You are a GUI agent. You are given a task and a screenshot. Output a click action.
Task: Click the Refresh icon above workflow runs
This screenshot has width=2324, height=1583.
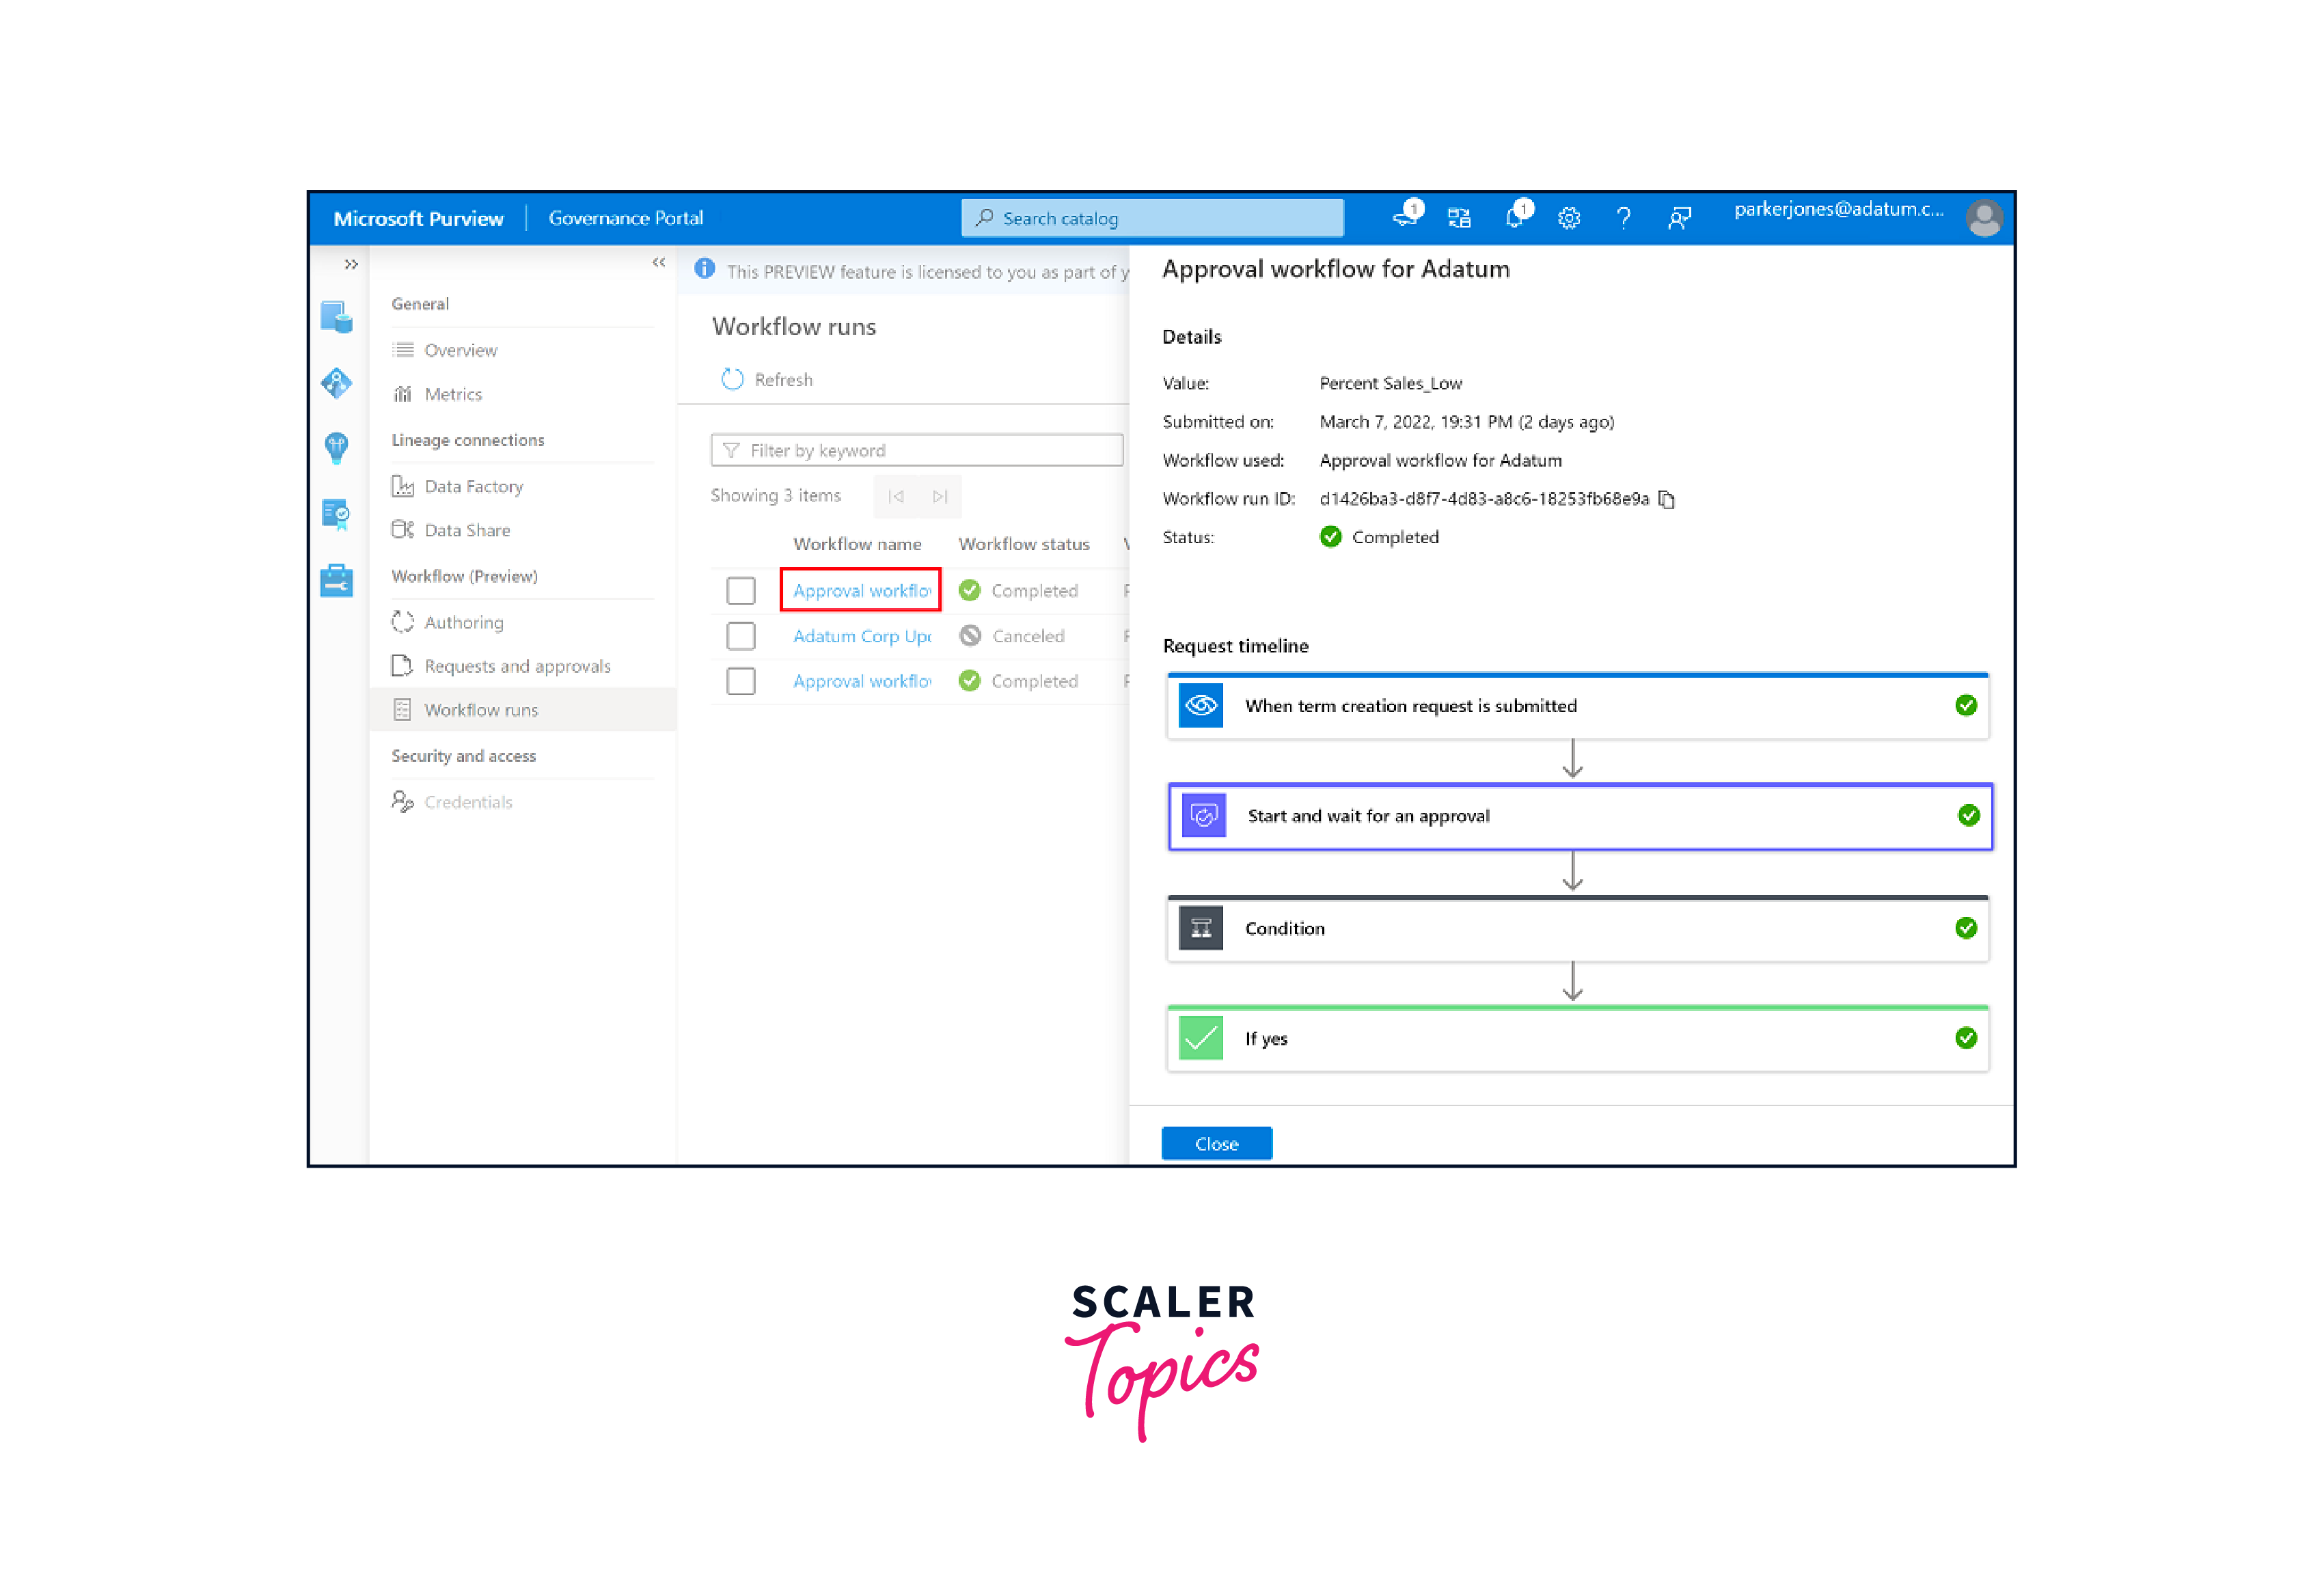tap(733, 379)
